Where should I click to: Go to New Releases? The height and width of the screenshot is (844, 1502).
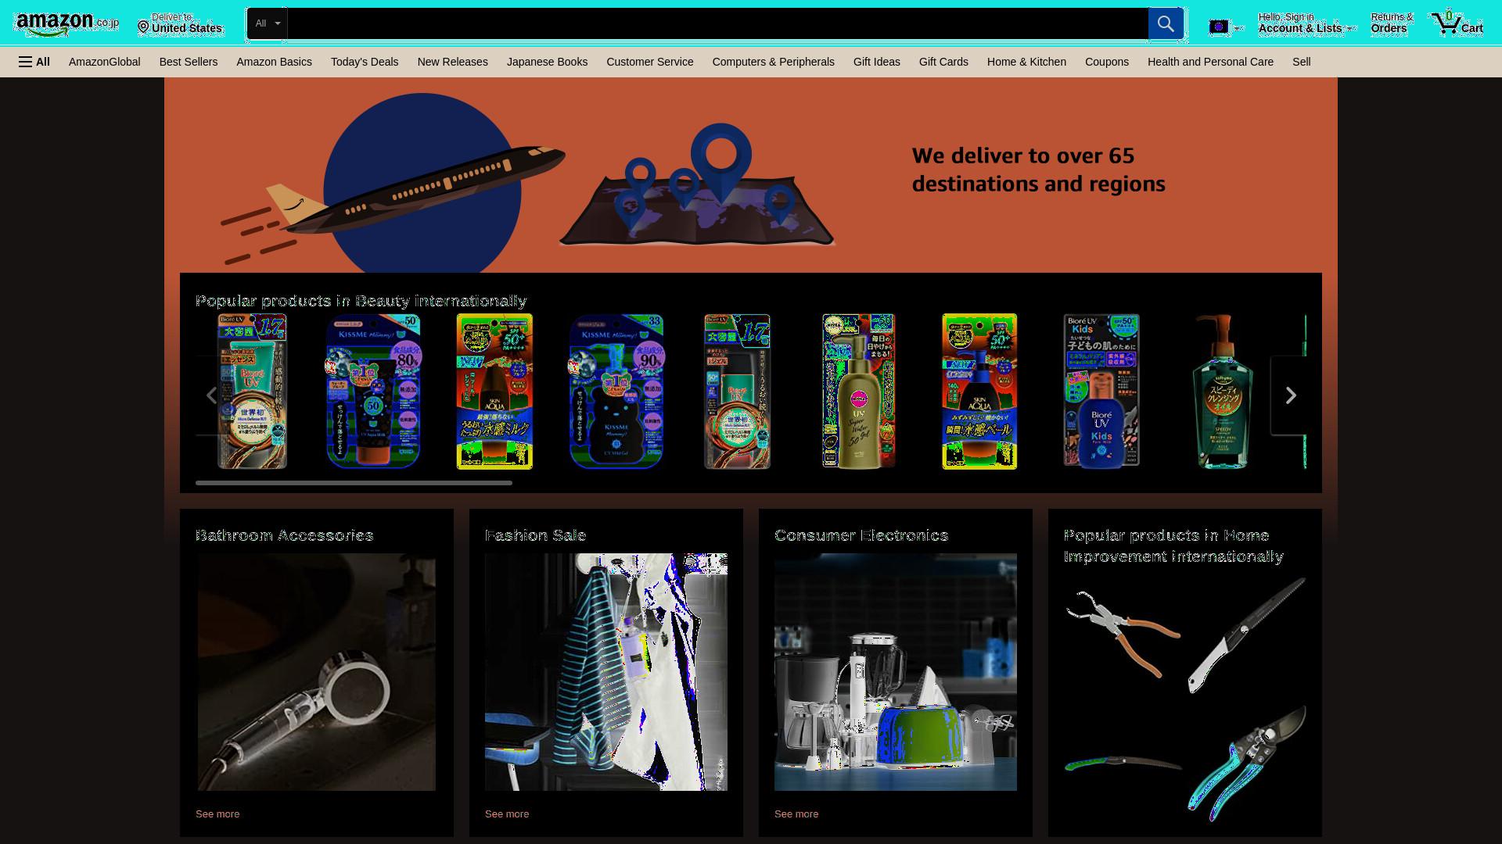[452, 62]
